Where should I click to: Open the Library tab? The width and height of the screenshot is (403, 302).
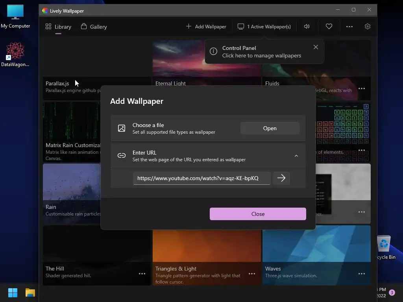[58, 27]
